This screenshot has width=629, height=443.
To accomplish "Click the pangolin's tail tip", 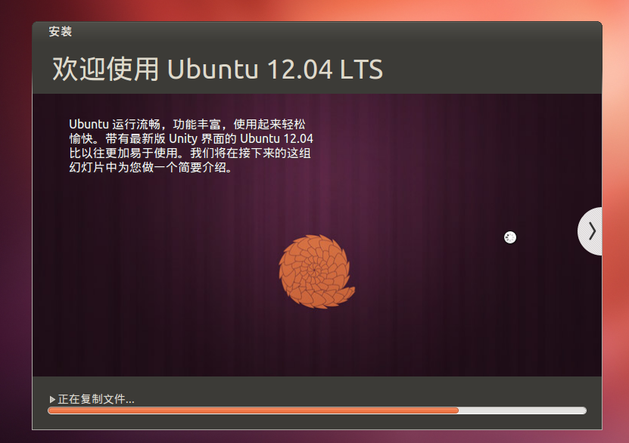I will (351, 290).
